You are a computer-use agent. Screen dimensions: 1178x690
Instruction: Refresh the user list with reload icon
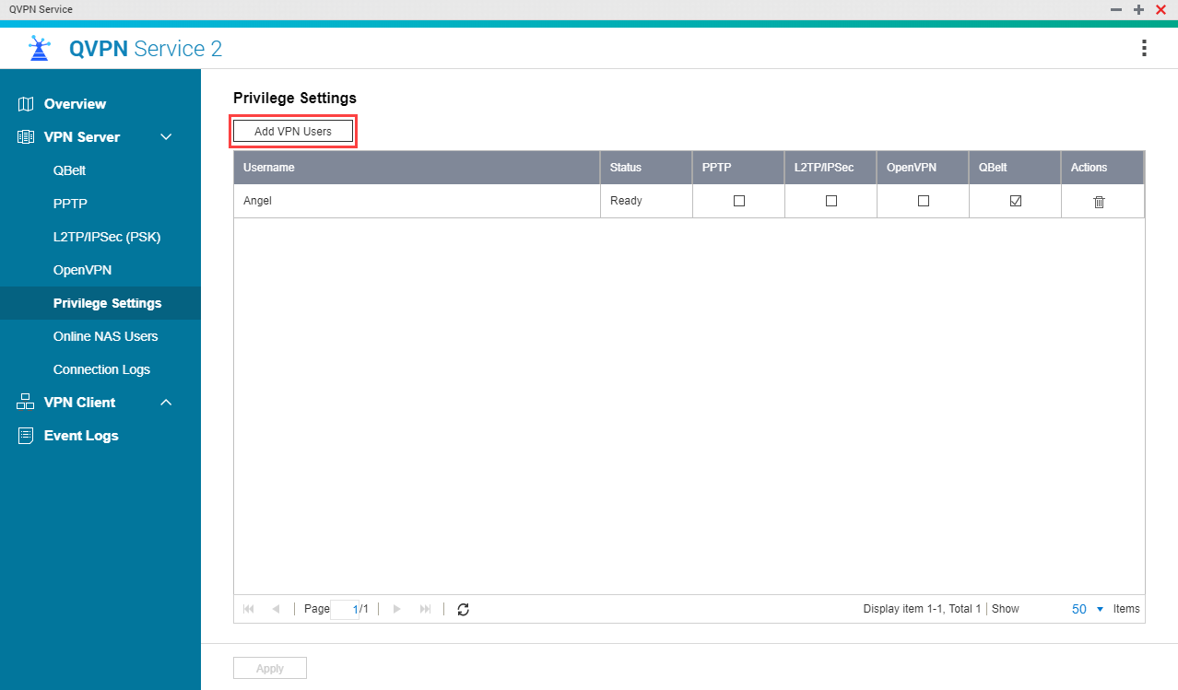(463, 609)
